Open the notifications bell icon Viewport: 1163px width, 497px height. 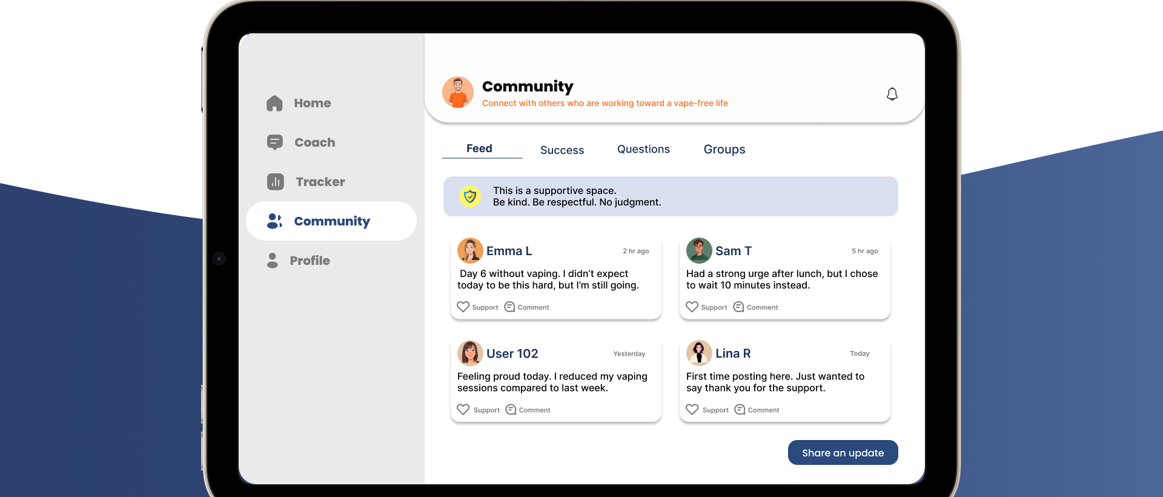pos(892,94)
